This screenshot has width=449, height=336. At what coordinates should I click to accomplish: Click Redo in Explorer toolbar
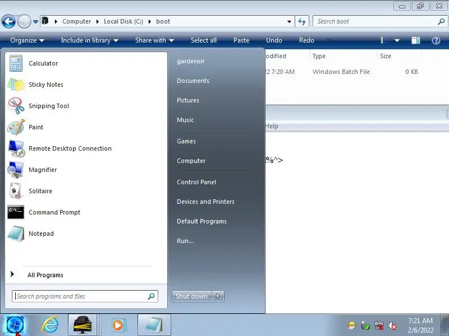click(x=306, y=40)
